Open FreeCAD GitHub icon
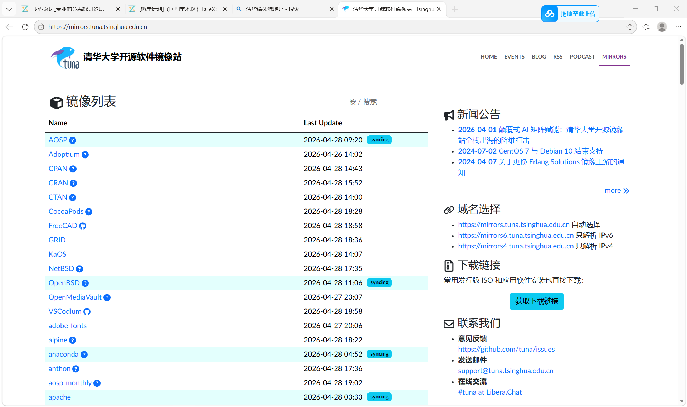The height and width of the screenshot is (407, 687). pyautogui.click(x=83, y=226)
